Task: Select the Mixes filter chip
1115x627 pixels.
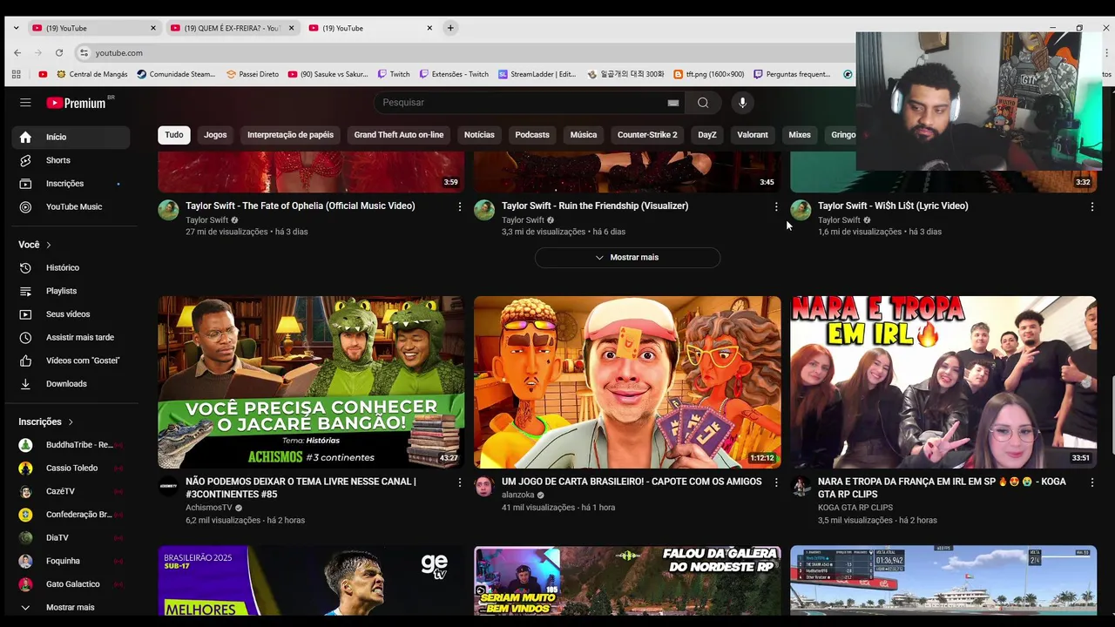Action: tap(800, 135)
